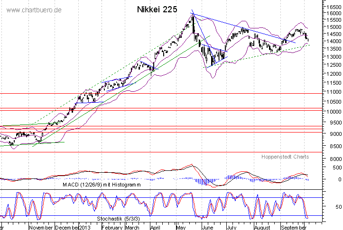Select the 12500 price axis value
This screenshot has height=230, width=343.
[x=334, y=65]
